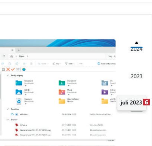Click the Home icon in the address bar
Screen dimensions: 152x146
click(12, 56)
